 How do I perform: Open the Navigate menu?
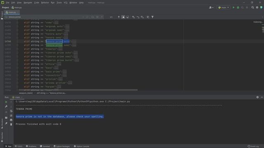click(x=28, y=3)
